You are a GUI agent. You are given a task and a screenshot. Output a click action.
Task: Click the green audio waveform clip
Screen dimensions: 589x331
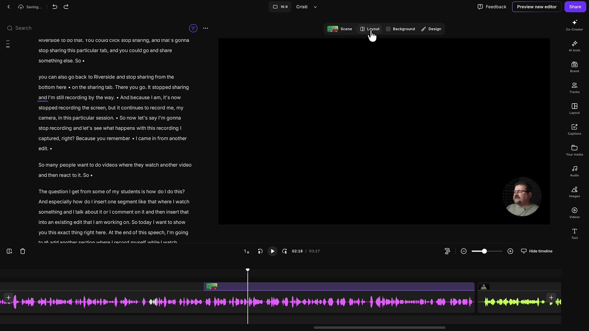pos(519,302)
